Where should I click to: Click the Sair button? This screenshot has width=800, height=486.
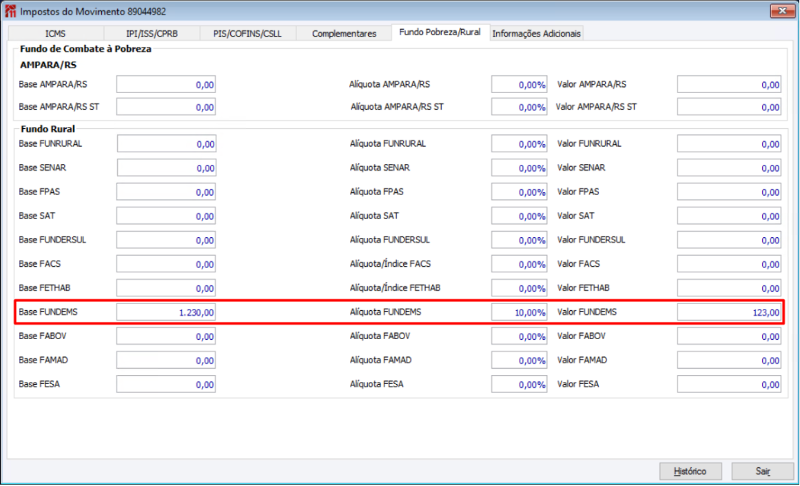point(763,472)
